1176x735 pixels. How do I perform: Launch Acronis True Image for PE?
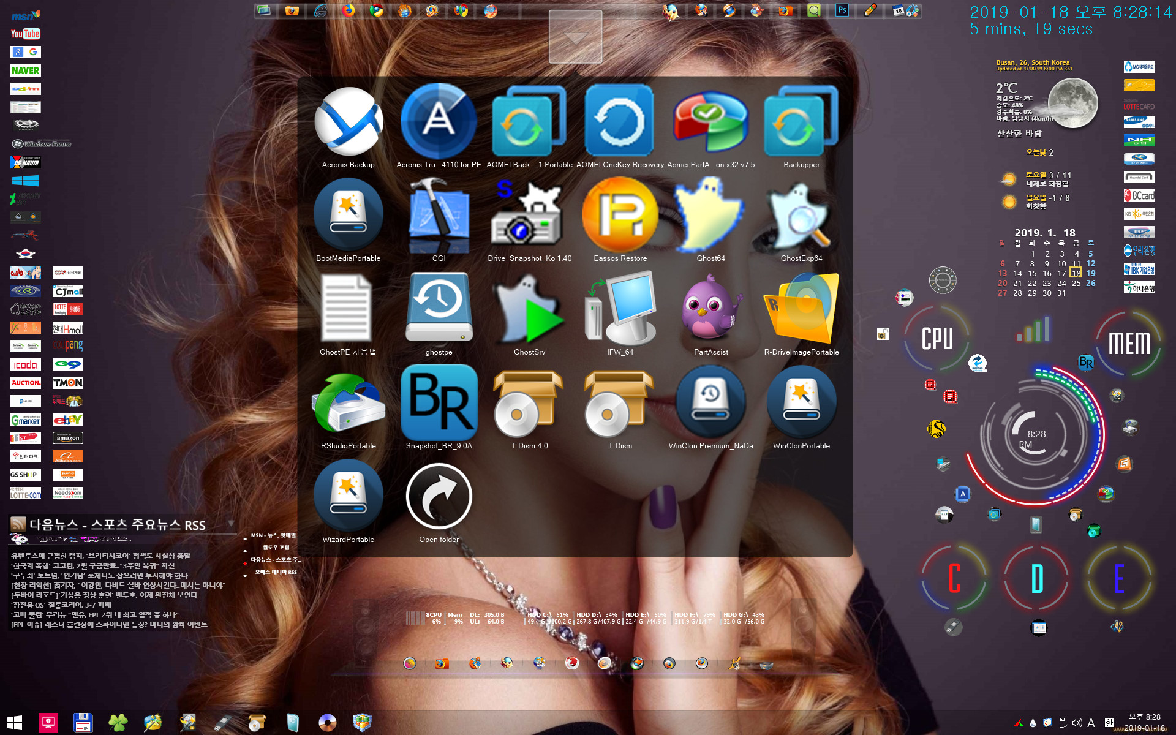coord(439,121)
